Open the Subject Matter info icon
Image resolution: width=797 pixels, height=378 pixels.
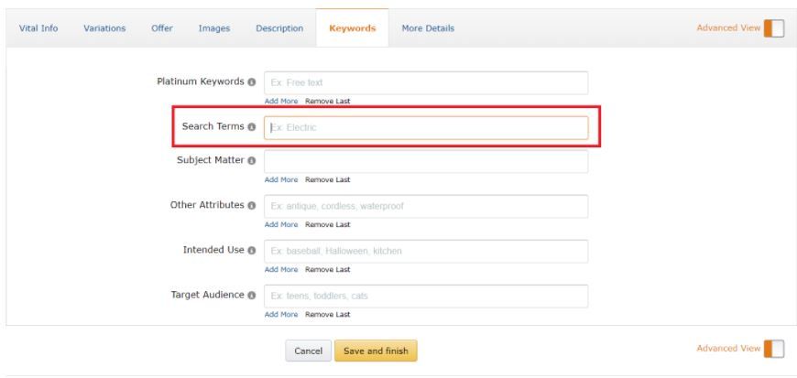[252, 160]
